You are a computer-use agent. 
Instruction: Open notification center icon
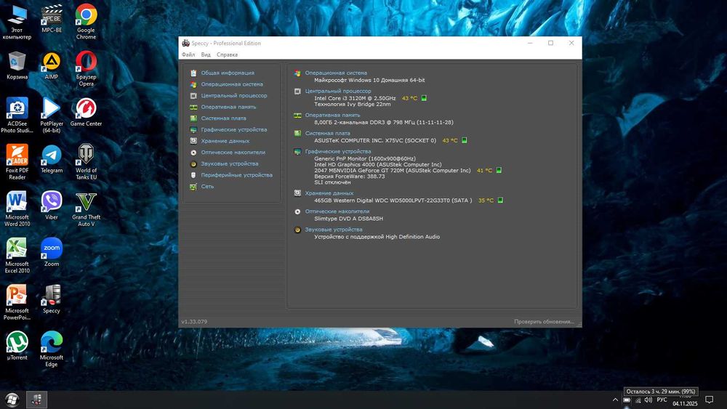pyautogui.click(x=709, y=400)
